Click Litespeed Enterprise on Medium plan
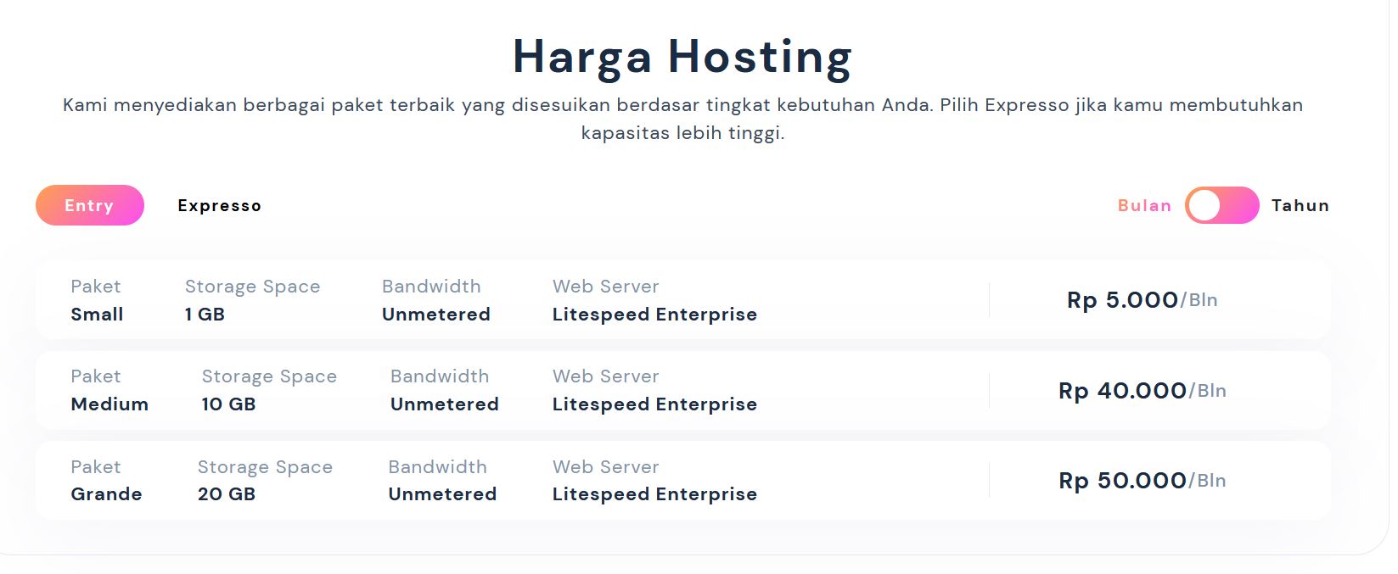This screenshot has width=1398, height=574. (x=654, y=404)
